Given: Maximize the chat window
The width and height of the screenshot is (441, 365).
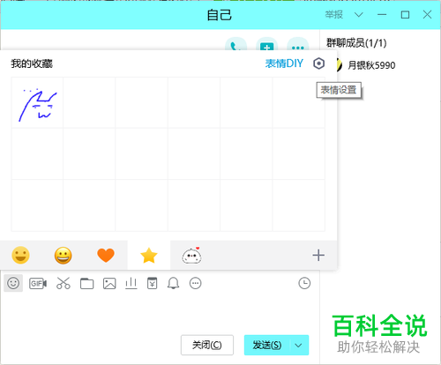Looking at the screenshot, I should click(x=405, y=14).
